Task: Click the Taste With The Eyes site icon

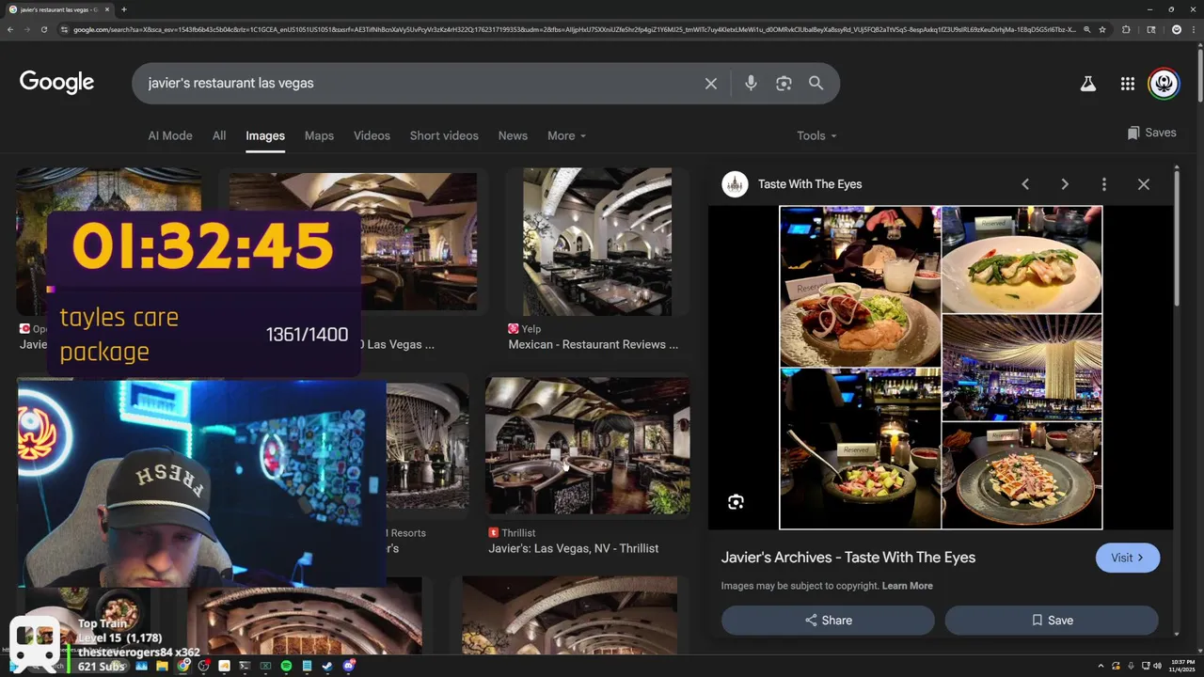Action: coord(735,184)
